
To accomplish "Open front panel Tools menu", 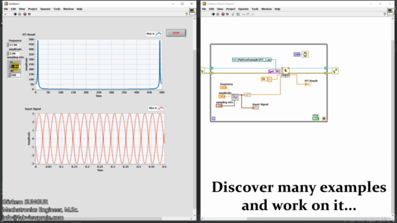I will pyautogui.click(x=56, y=9).
